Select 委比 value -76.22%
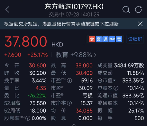This screenshot has width=147, height=126. [x=37, y=96]
